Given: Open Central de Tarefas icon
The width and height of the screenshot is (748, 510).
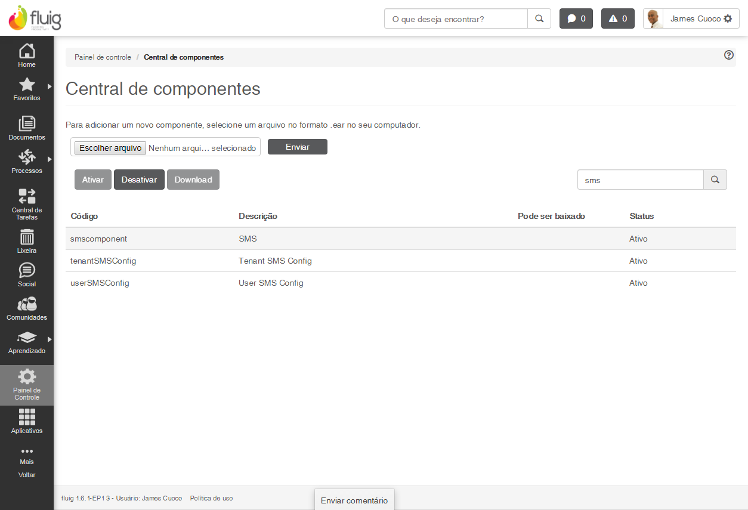Looking at the screenshot, I should click(27, 196).
